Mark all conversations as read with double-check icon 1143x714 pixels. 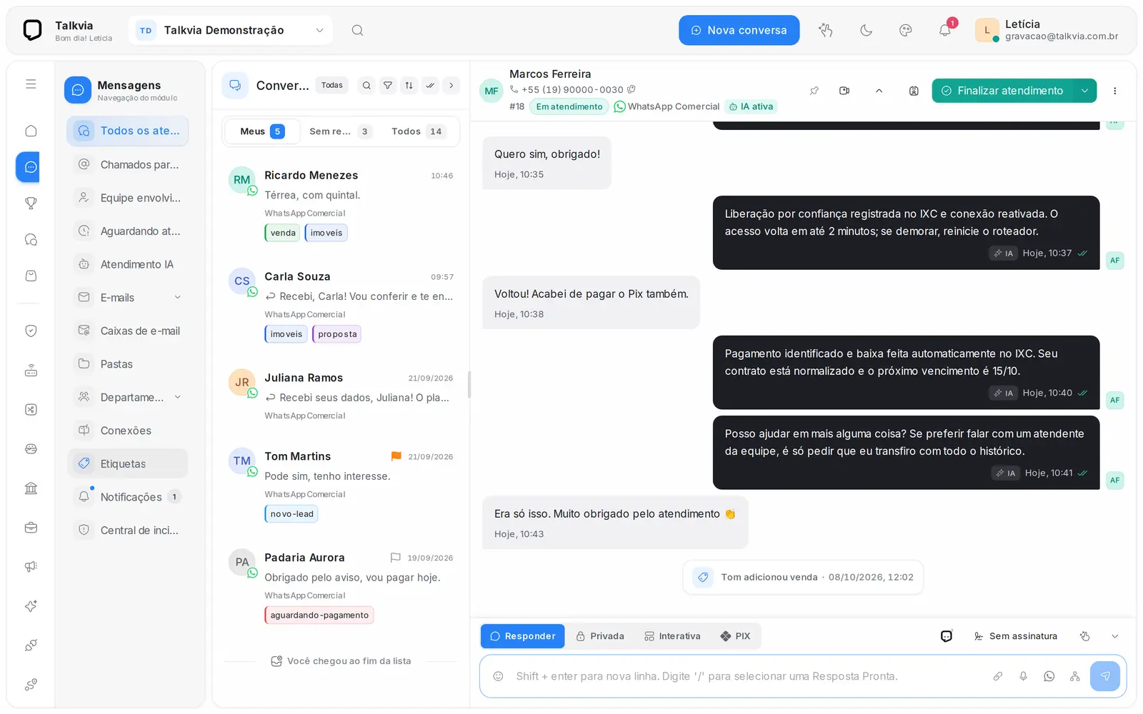pos(430,86)
